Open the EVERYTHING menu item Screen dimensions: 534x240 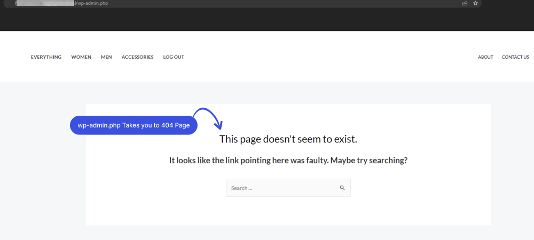pos(46,57)
